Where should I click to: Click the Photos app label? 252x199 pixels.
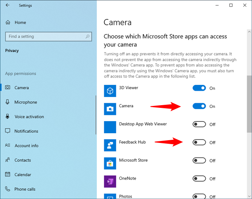126,196
